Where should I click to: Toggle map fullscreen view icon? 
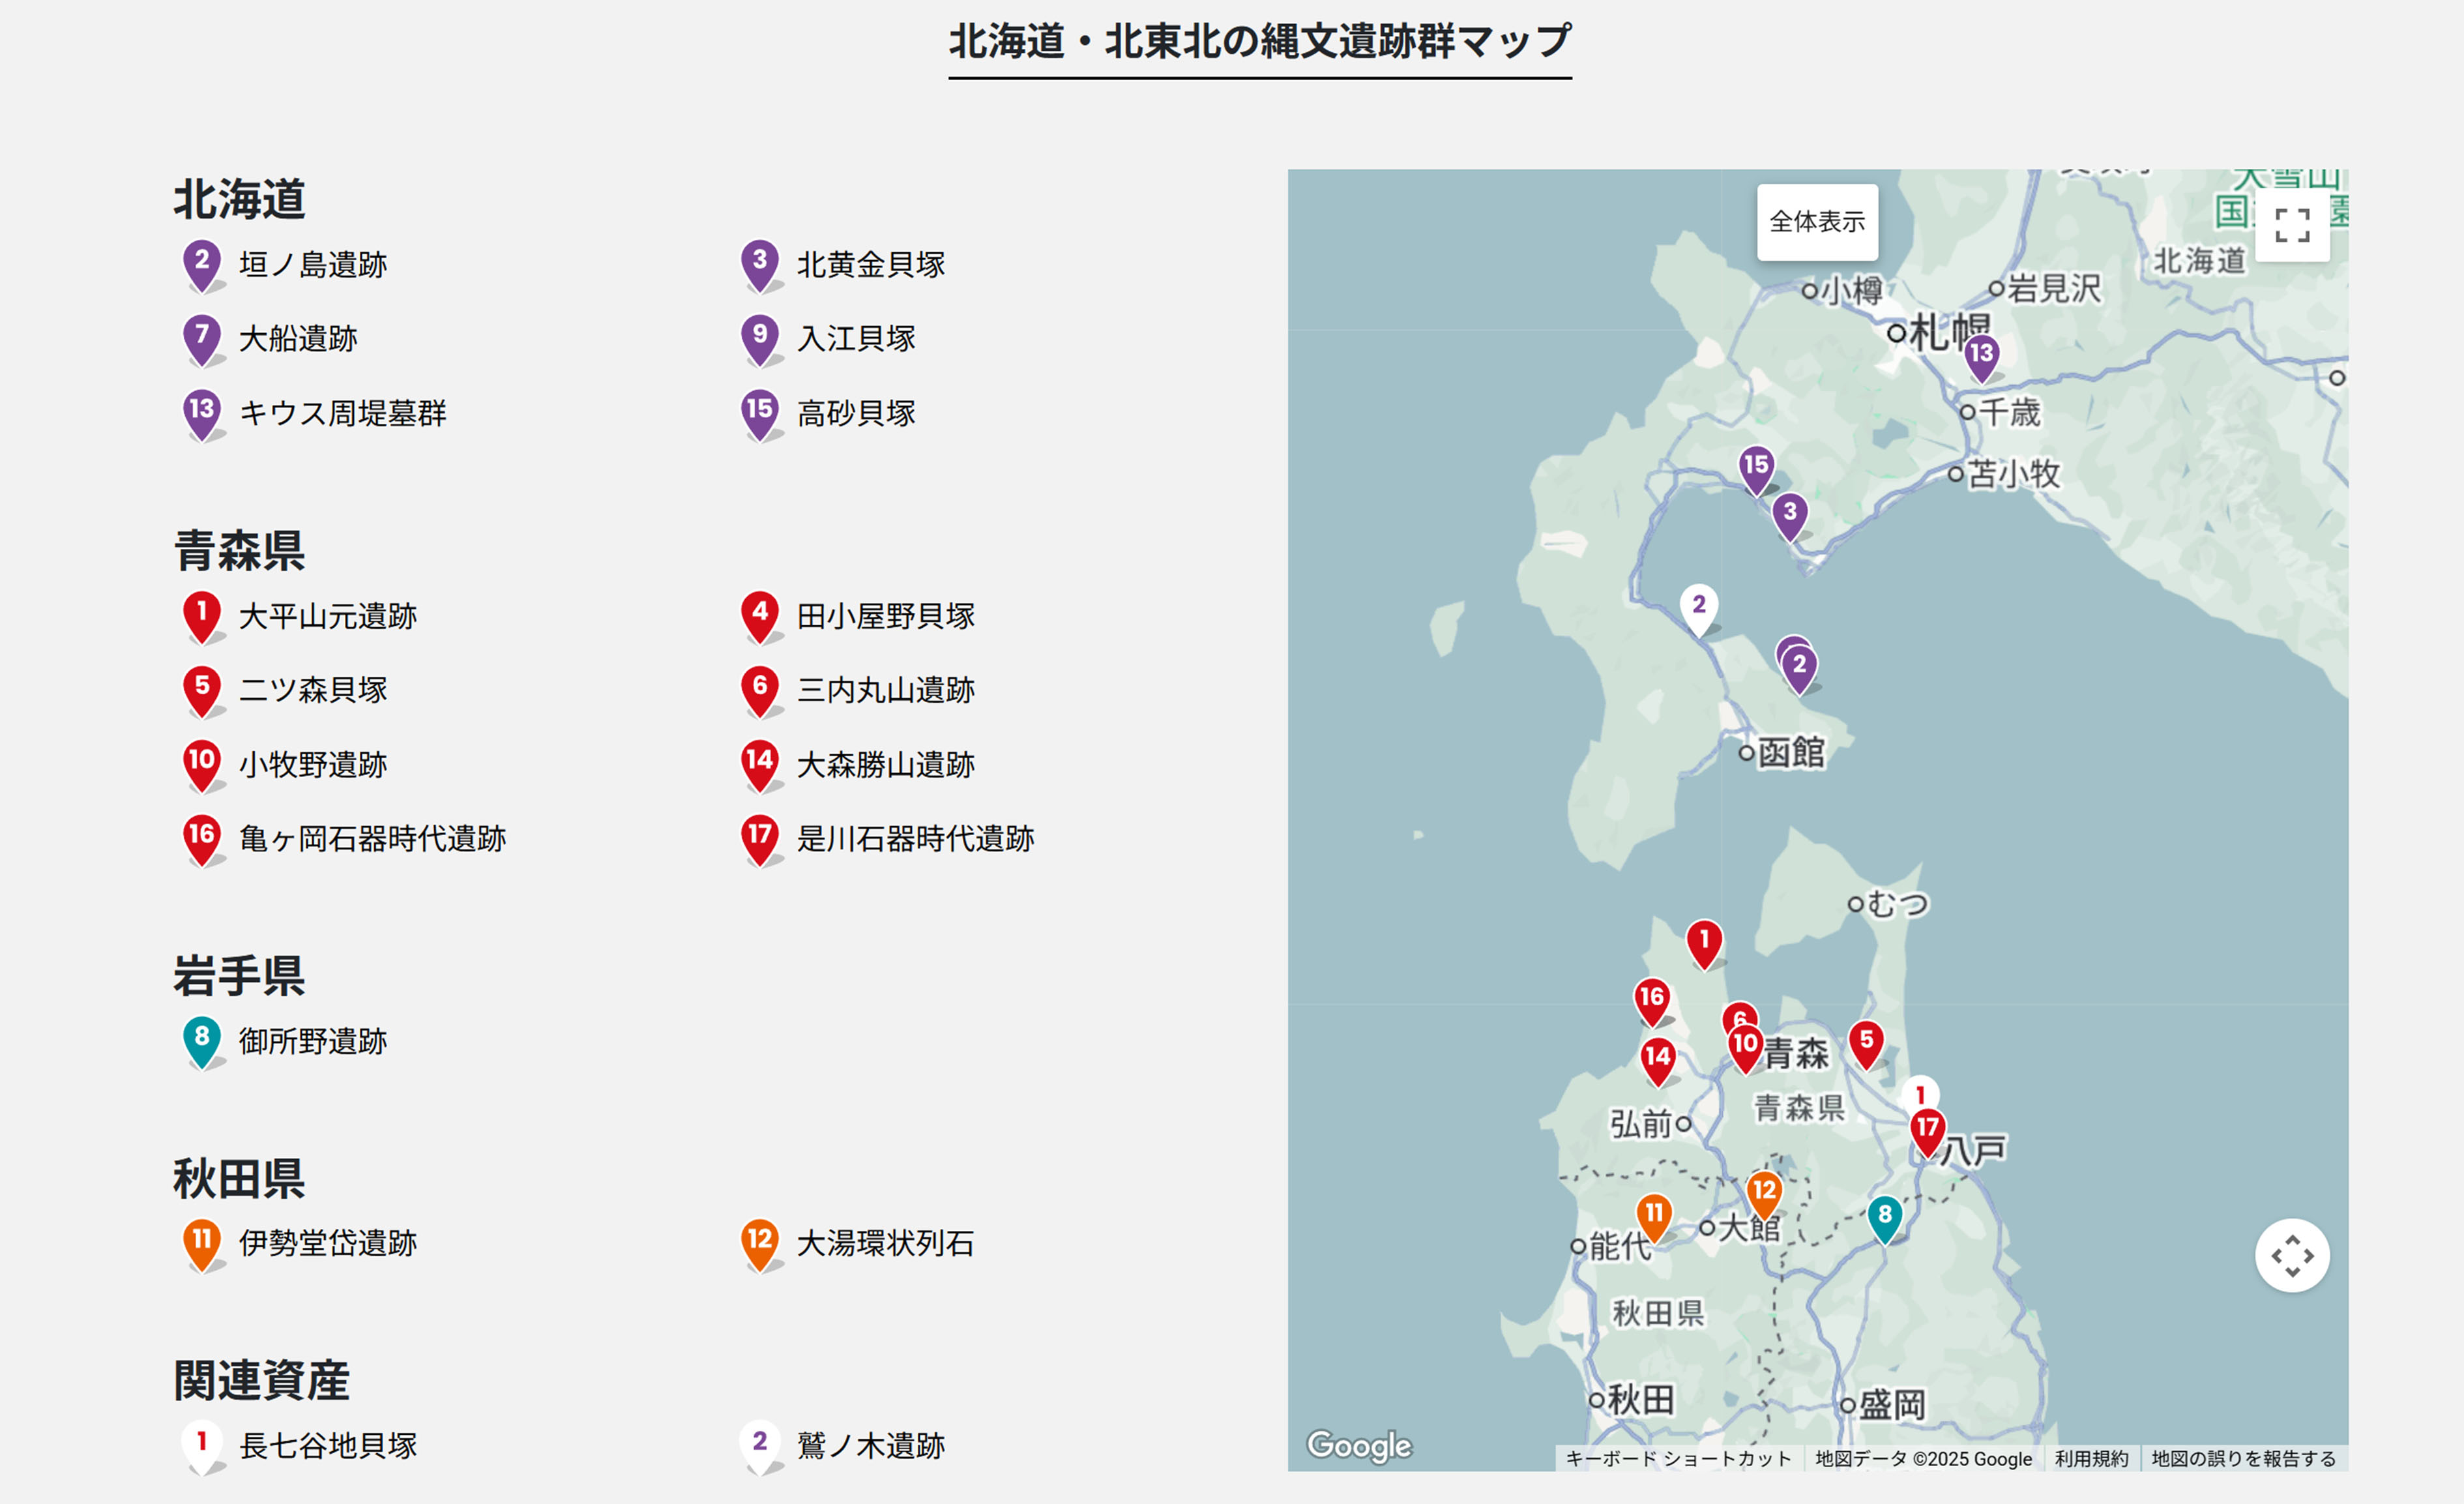click(x=2292, y=225)
